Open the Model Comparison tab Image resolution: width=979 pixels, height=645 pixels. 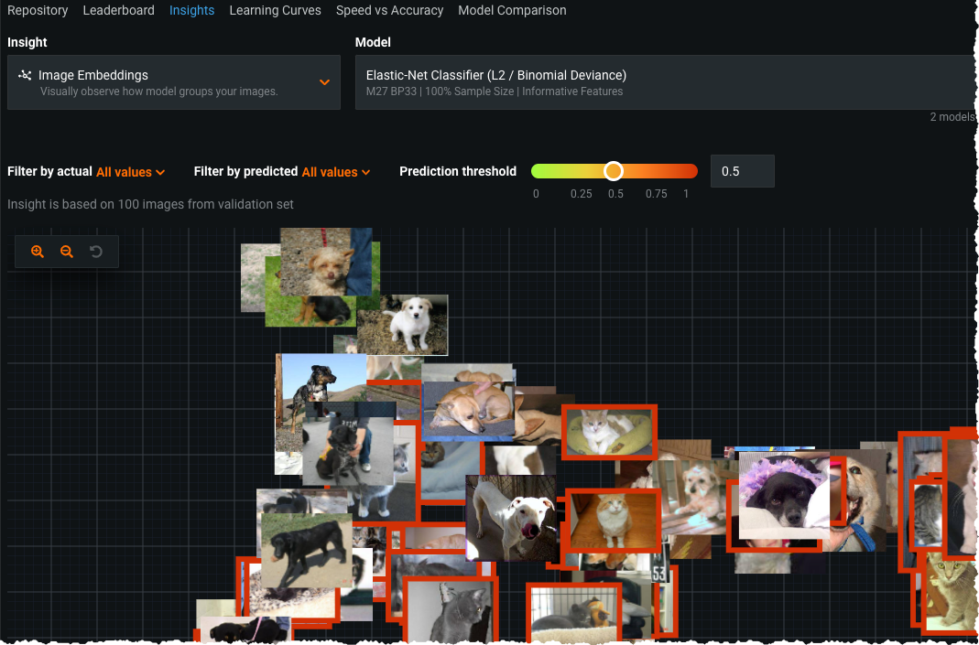[512, 11]
